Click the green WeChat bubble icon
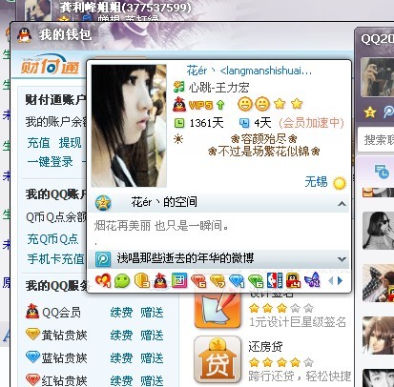 pyautogui.click(x=122, y=281)
